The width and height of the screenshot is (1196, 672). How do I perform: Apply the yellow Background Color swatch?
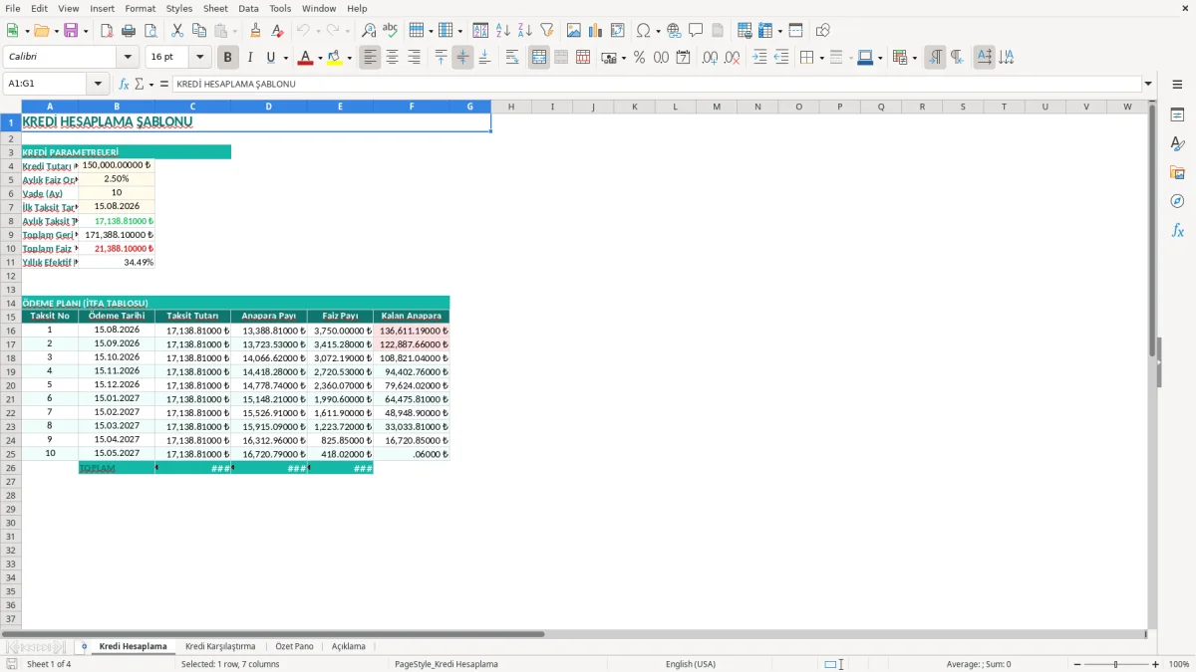[335, 58]
